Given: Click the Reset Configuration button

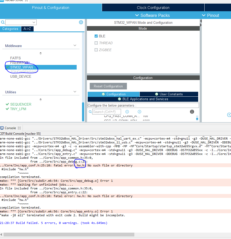Looking at the screenshot, I should click(108, 86).
